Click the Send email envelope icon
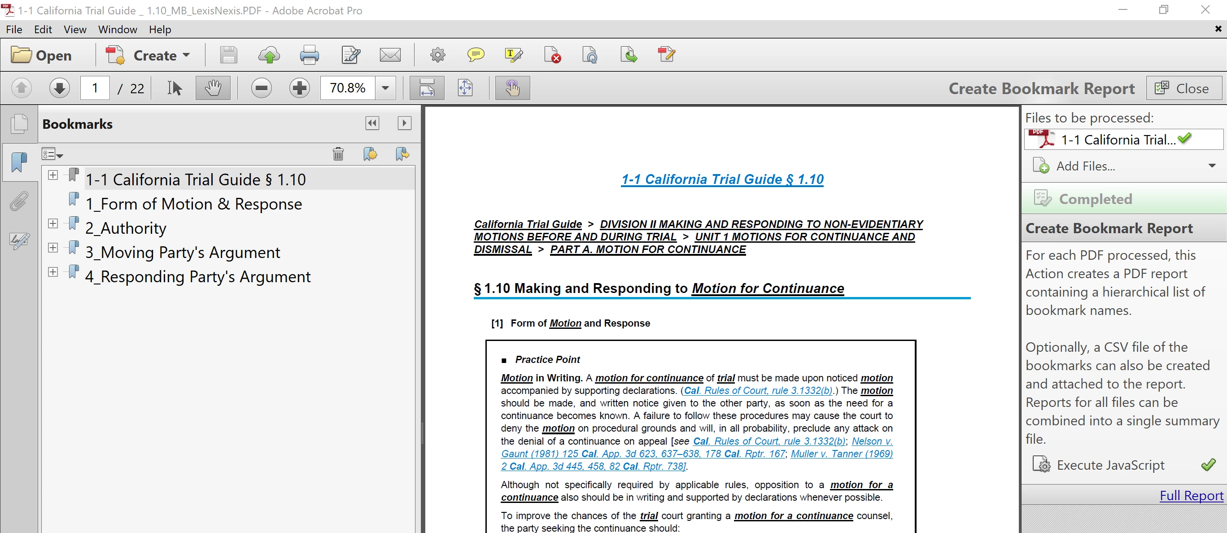1227x533 pixels. [389, 55]
